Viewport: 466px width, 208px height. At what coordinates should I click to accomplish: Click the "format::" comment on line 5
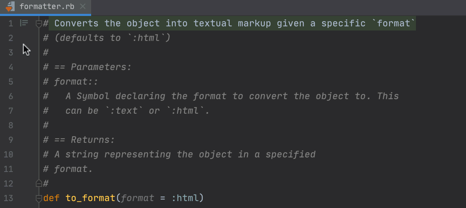76,81
